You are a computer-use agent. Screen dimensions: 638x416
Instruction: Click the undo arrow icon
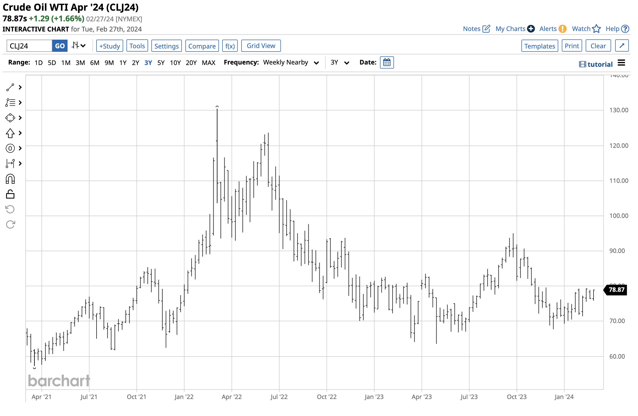pos(10,209)
